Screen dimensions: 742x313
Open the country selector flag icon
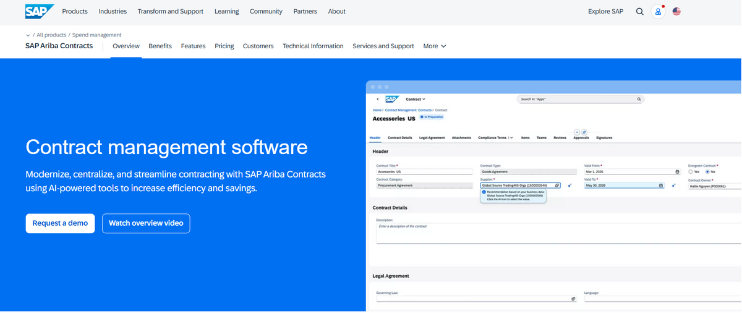click(676, 11)
